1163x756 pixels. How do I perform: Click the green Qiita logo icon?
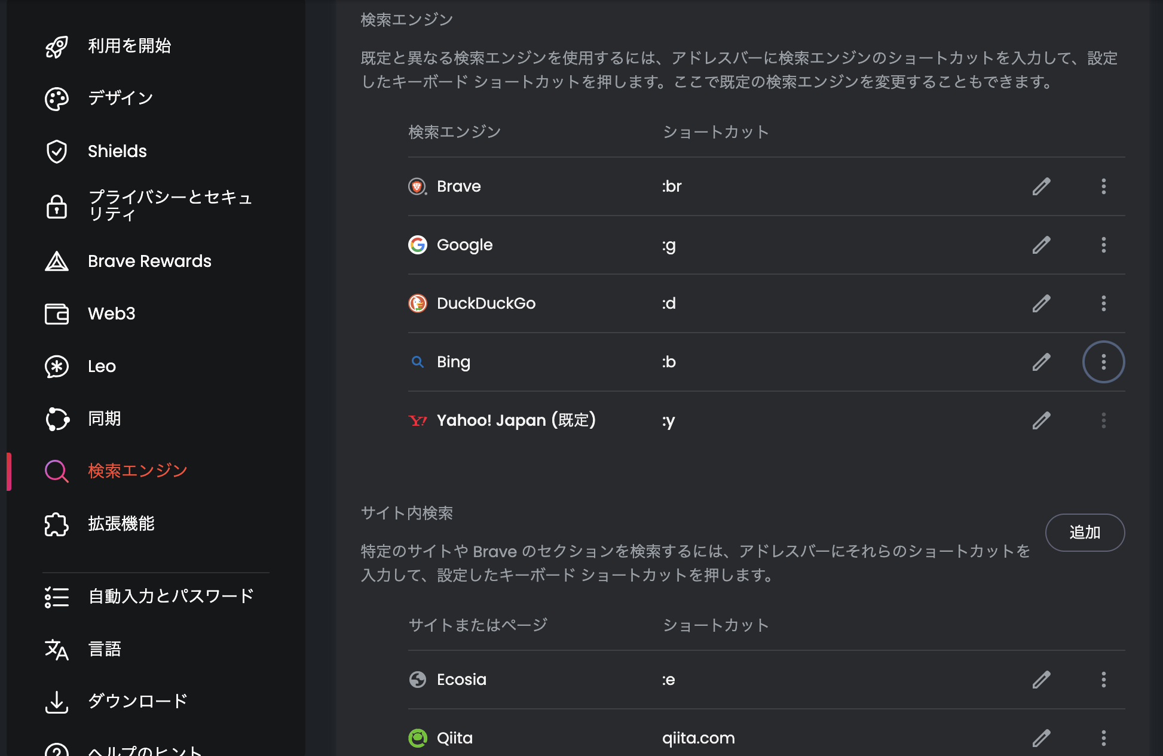(418, 738)
